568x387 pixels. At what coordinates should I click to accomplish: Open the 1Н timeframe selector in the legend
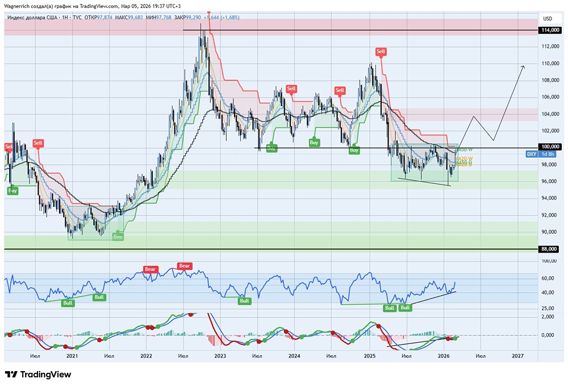tap(65, 18)
